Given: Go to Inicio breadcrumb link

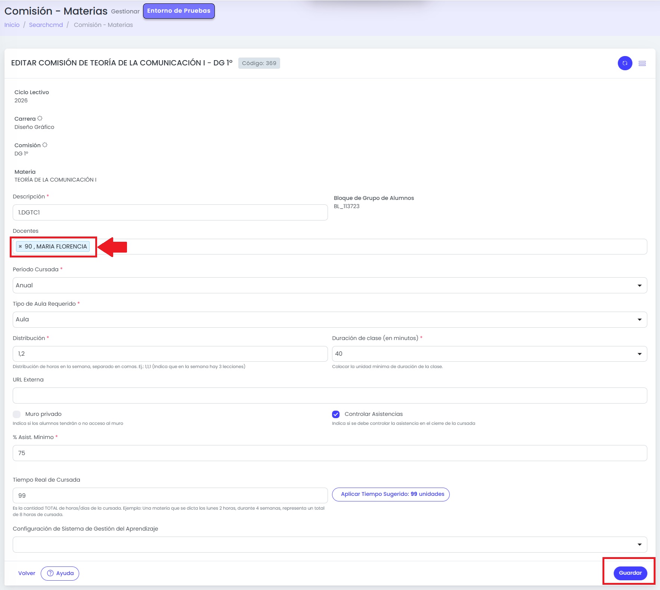Looking at the screenshot, I should pos(12,25).
